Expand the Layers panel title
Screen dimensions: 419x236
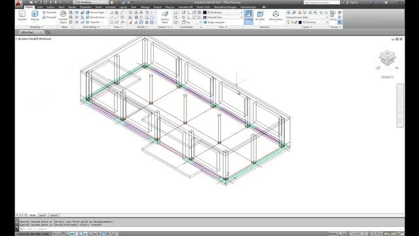(x=307, y=27)
